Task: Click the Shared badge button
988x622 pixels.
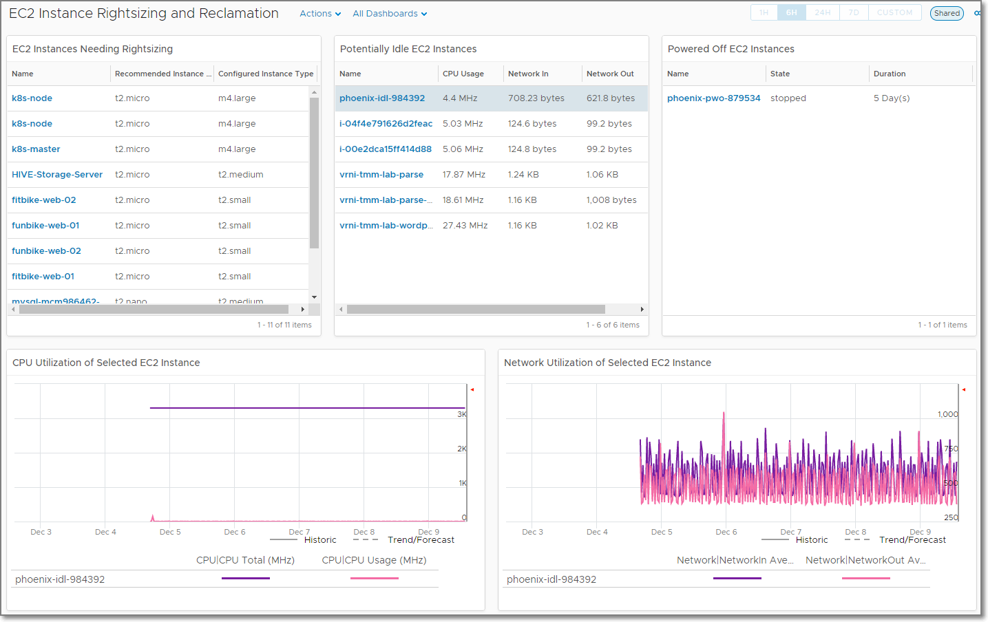Action: tap(947, 13)
